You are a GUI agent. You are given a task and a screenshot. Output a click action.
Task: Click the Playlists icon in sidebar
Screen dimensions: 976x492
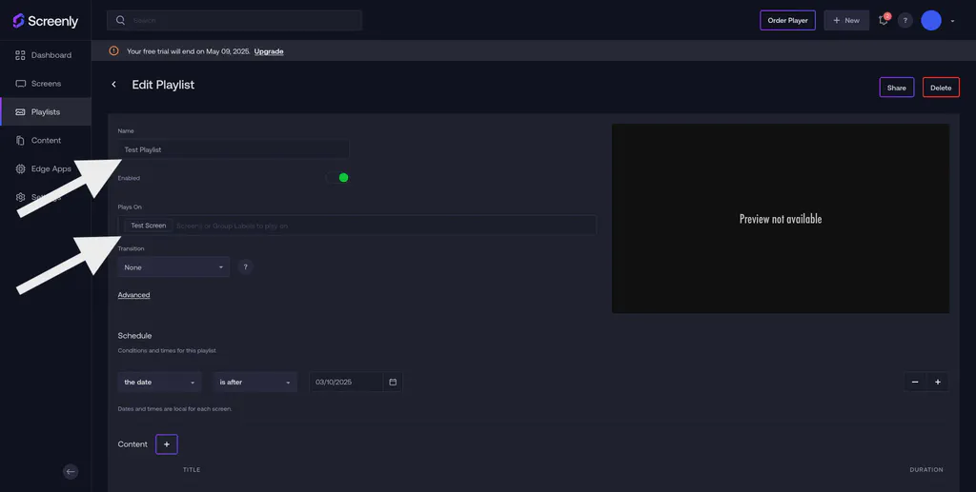(21, 112)
